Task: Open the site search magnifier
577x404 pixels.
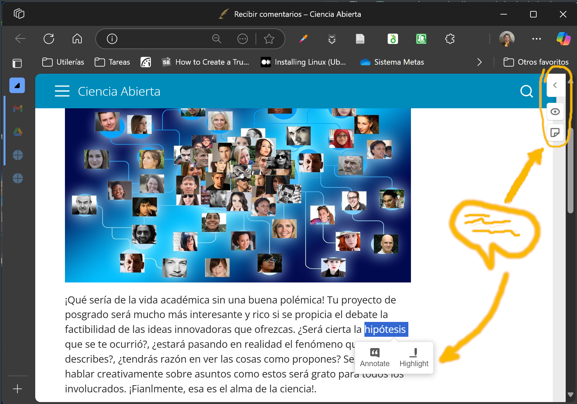Action: click(x=526, y=91)
